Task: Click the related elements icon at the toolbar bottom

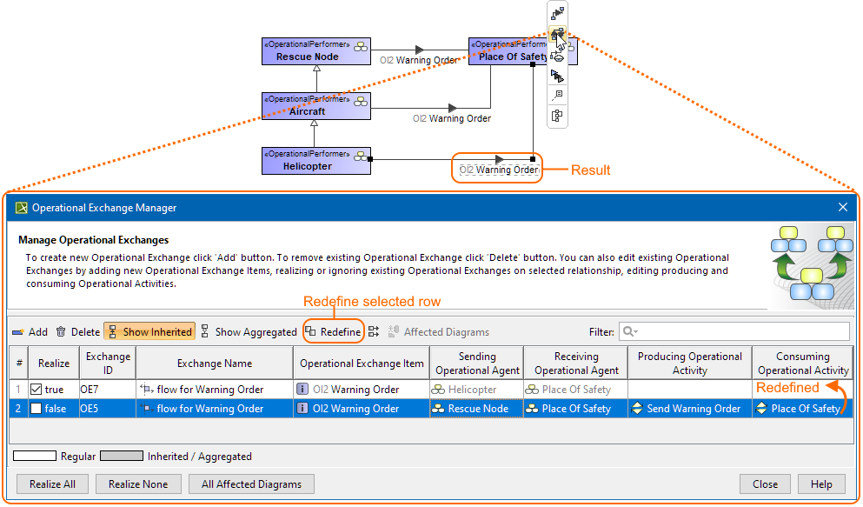Action: coord(557,116)
